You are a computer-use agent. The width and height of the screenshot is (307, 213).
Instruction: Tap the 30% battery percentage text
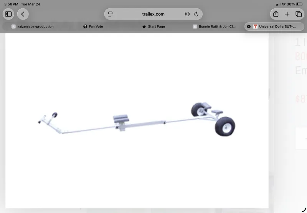(291, 4)
